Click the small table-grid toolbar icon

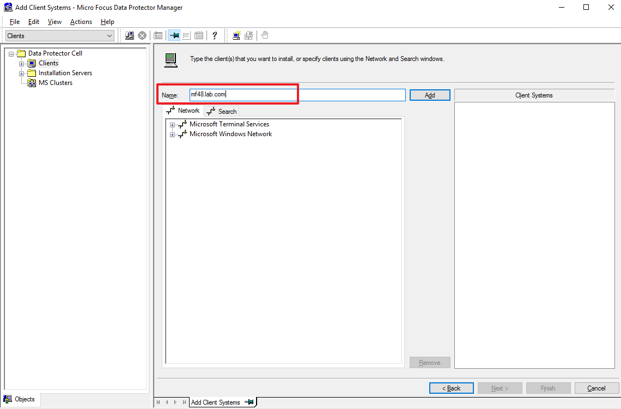tap(186, 35)
